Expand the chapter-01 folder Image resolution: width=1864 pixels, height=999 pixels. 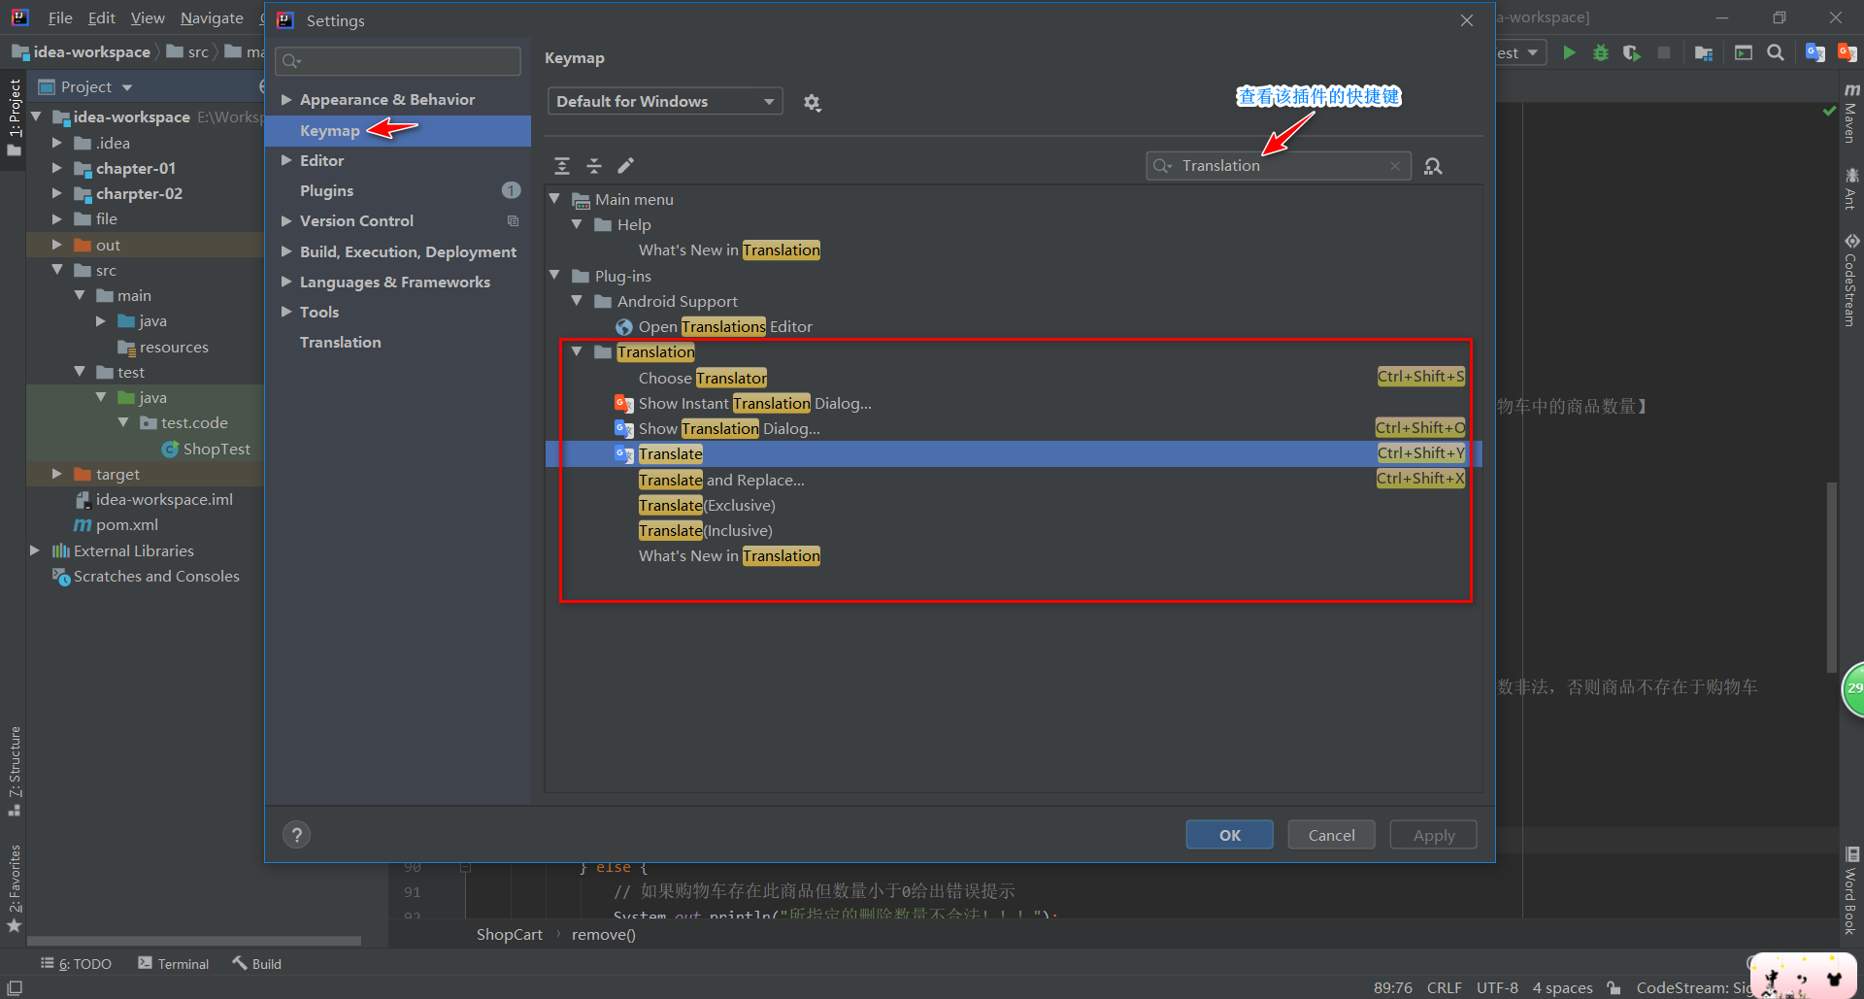[x=56, y=168]
